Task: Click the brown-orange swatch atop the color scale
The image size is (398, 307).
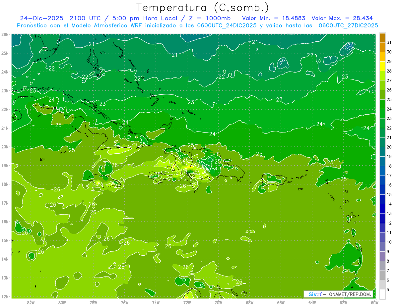Action: tap(382, 37)
